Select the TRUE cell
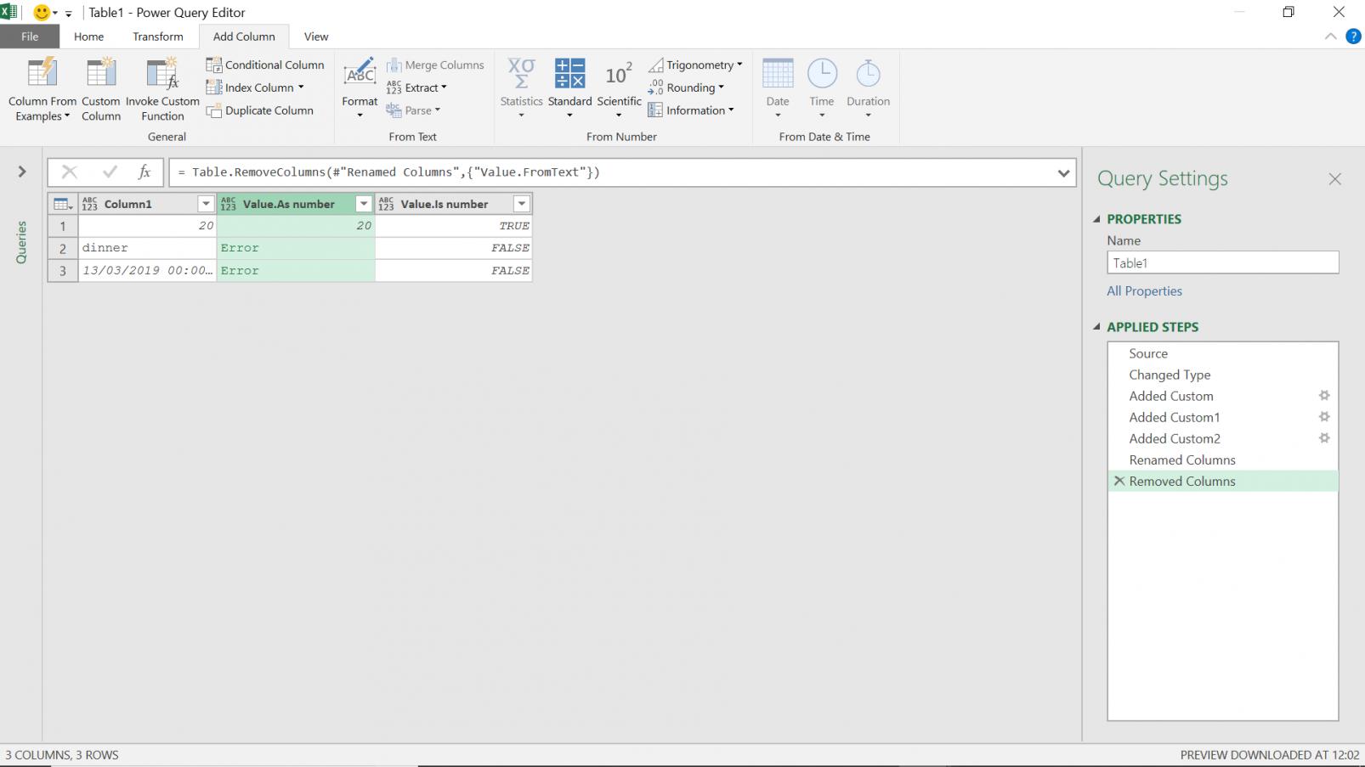This screenshot has width=1365, height=767. 454,226
